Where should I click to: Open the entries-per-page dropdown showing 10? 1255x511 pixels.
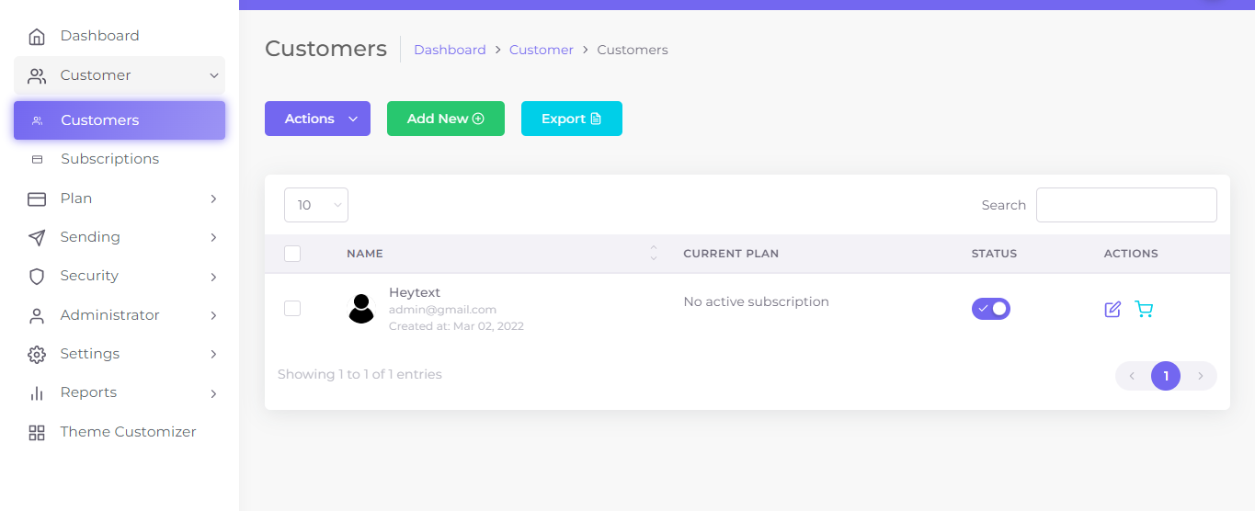[315, 205]
